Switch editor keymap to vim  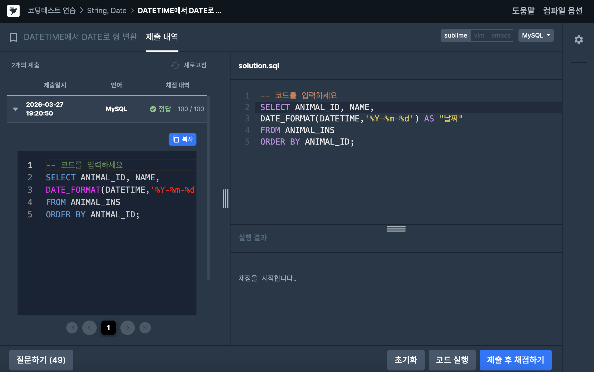coord(479,36)
